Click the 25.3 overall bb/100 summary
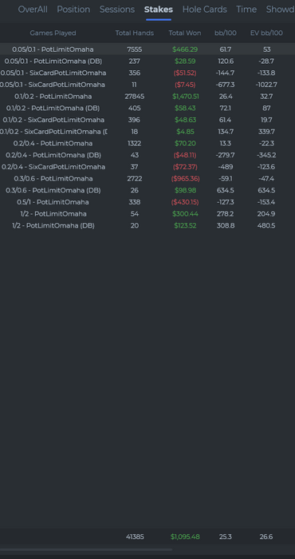The width and height of the screenshot is (295, 559). 226,537
